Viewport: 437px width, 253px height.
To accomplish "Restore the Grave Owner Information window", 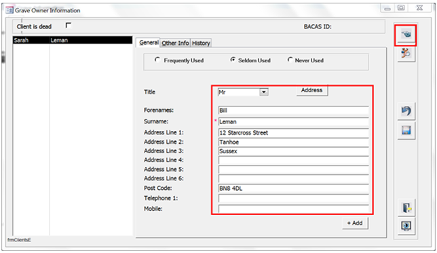I will [x=401, y=8].
